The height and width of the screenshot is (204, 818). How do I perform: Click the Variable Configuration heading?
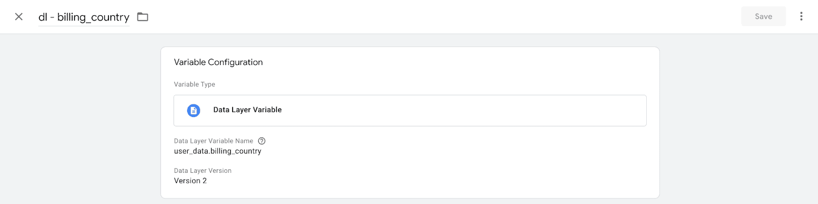(x=218, y=62)
